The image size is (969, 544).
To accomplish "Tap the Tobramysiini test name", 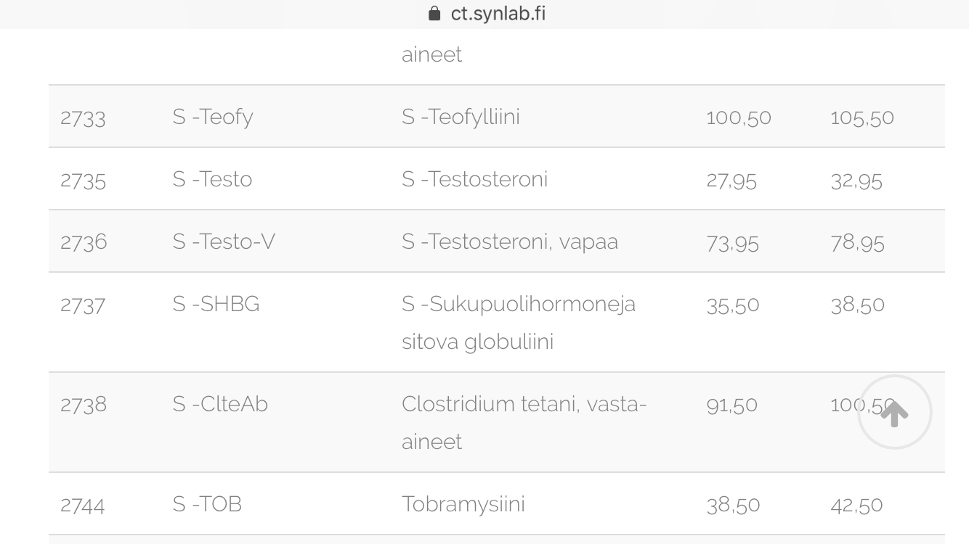I will (463, 504).
